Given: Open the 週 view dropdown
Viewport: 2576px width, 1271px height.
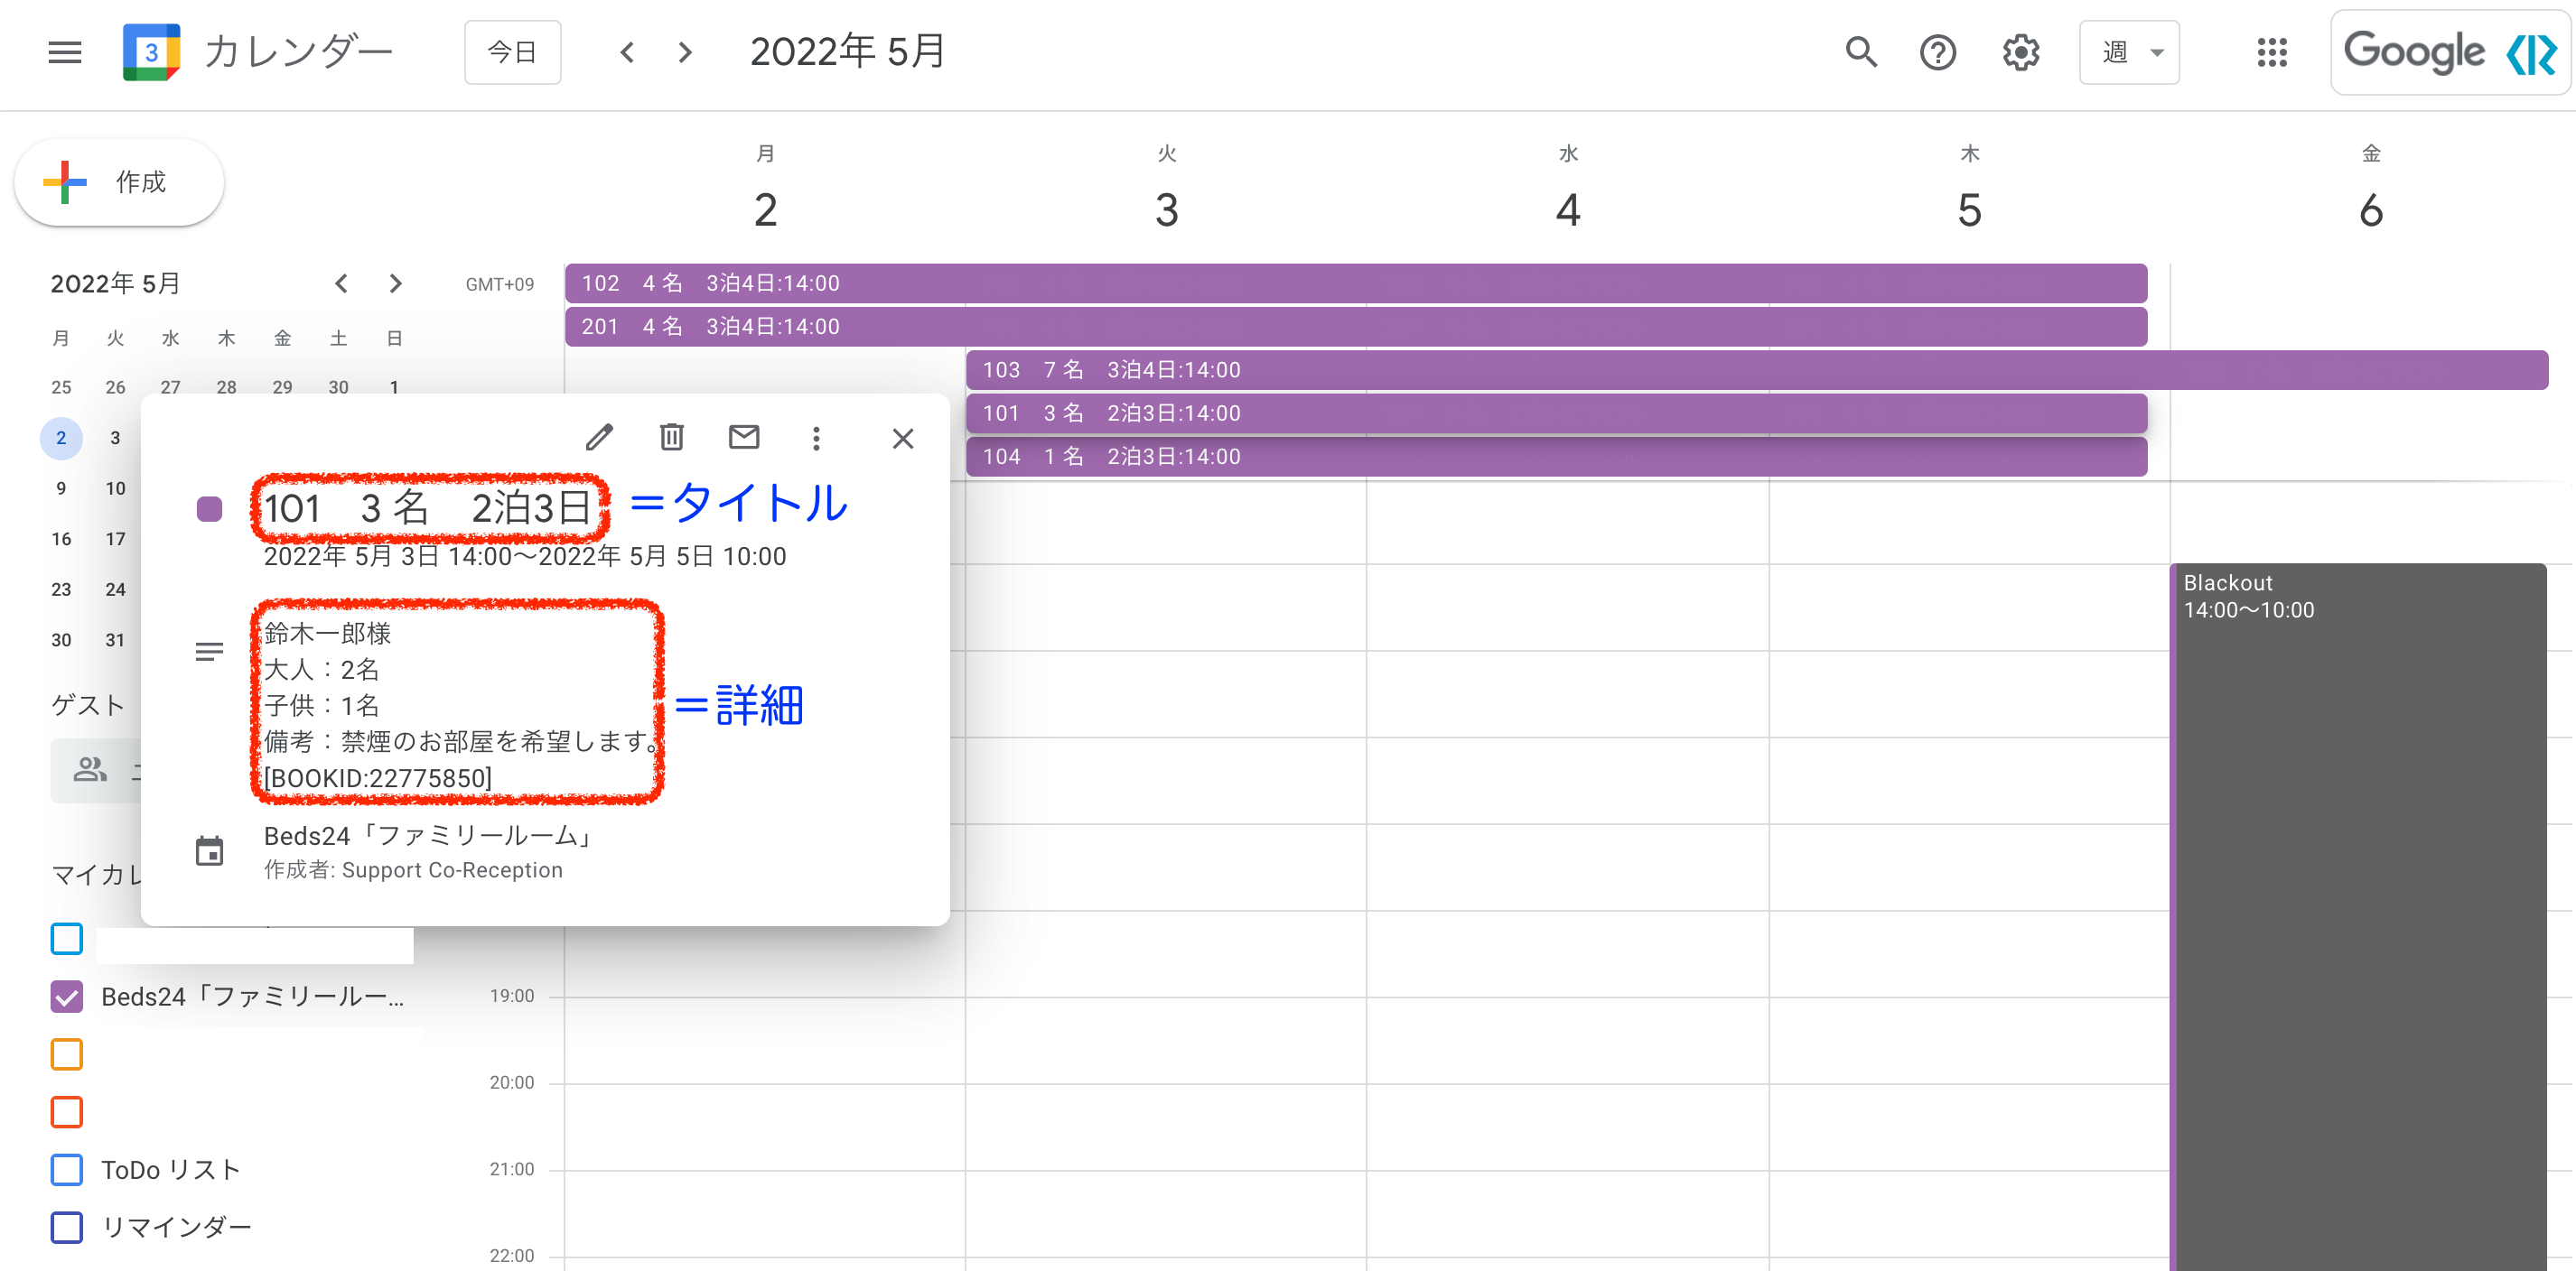Looking at the screenshot, I should (x=2128, y=52).
